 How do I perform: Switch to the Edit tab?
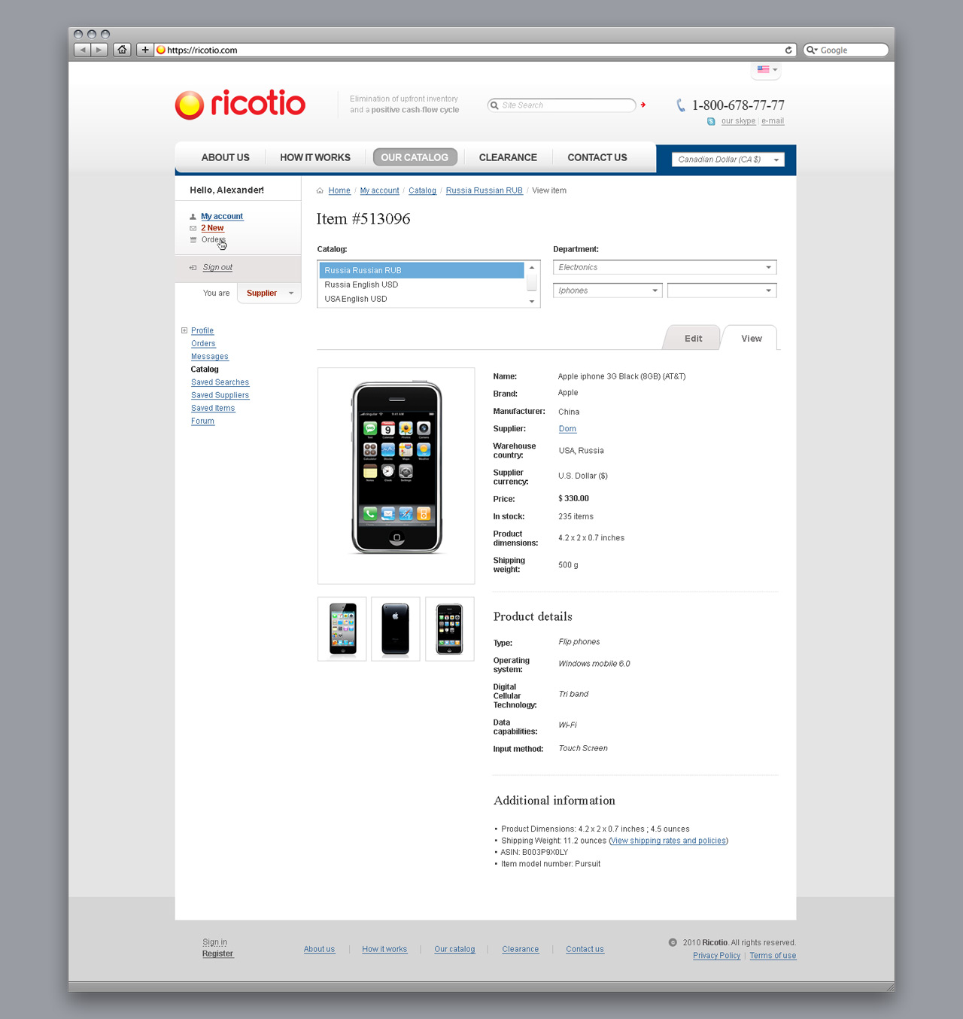[x=693, y=339]
